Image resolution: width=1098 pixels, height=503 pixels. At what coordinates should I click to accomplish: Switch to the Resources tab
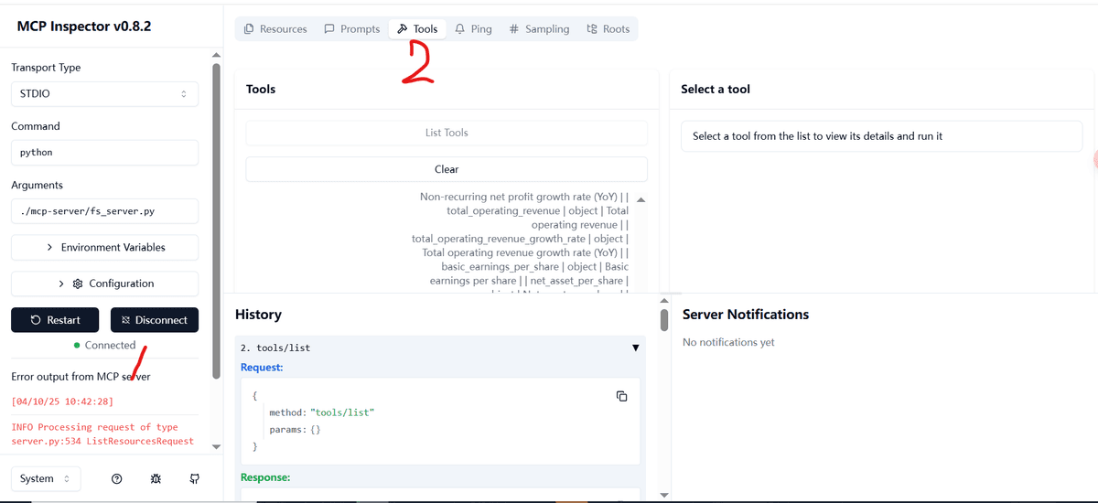(x=275, y=29)
